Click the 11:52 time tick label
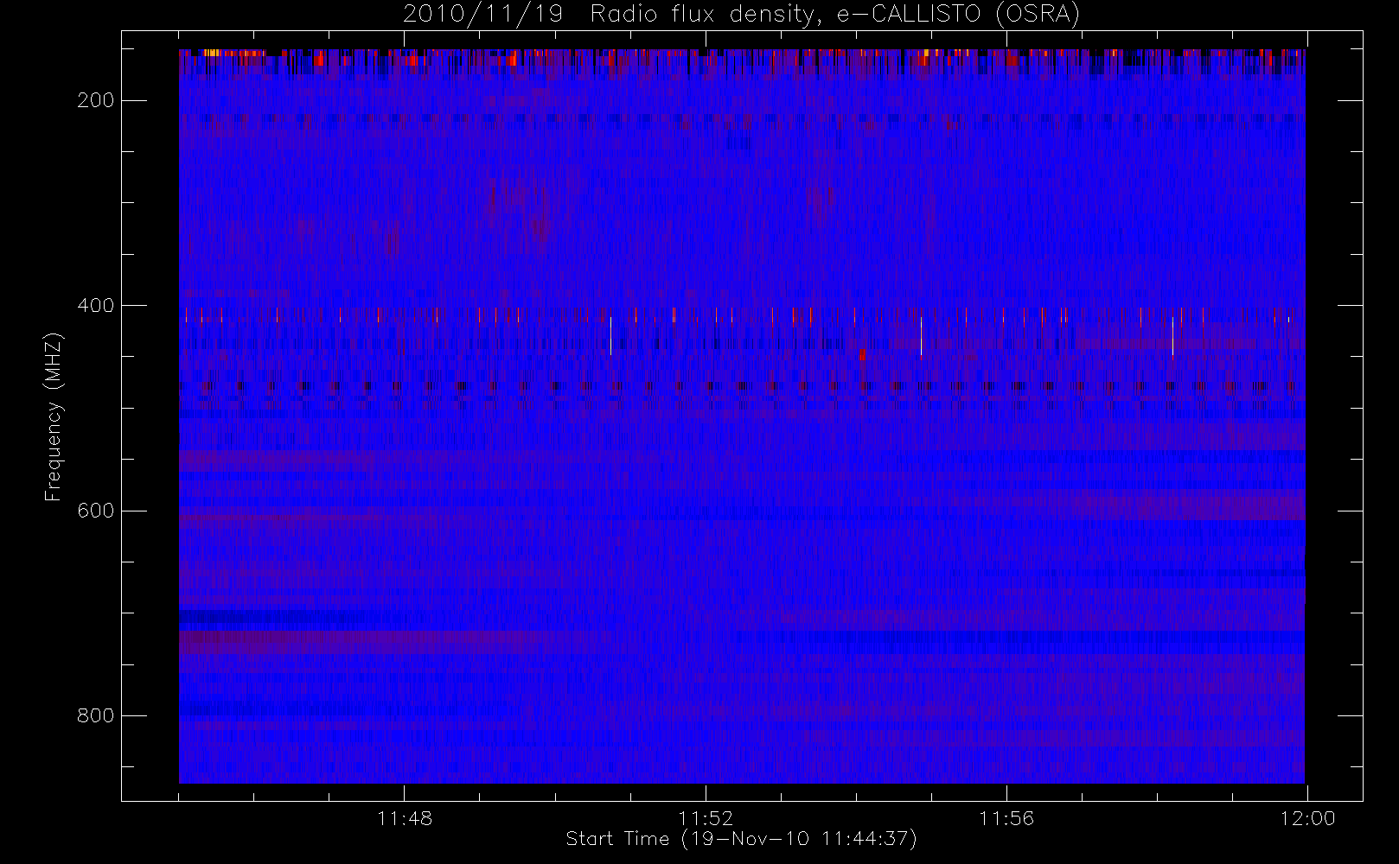Viewport: 1399px width, 864px height. pyautogui.click(x=706, y=818)
